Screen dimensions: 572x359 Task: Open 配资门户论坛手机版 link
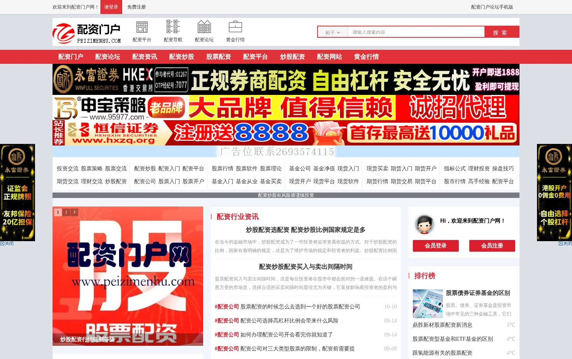coord(492,7)
